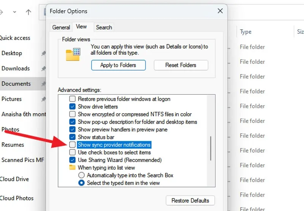Select the View tab
The image size is (304, 211).
[81, 27]
